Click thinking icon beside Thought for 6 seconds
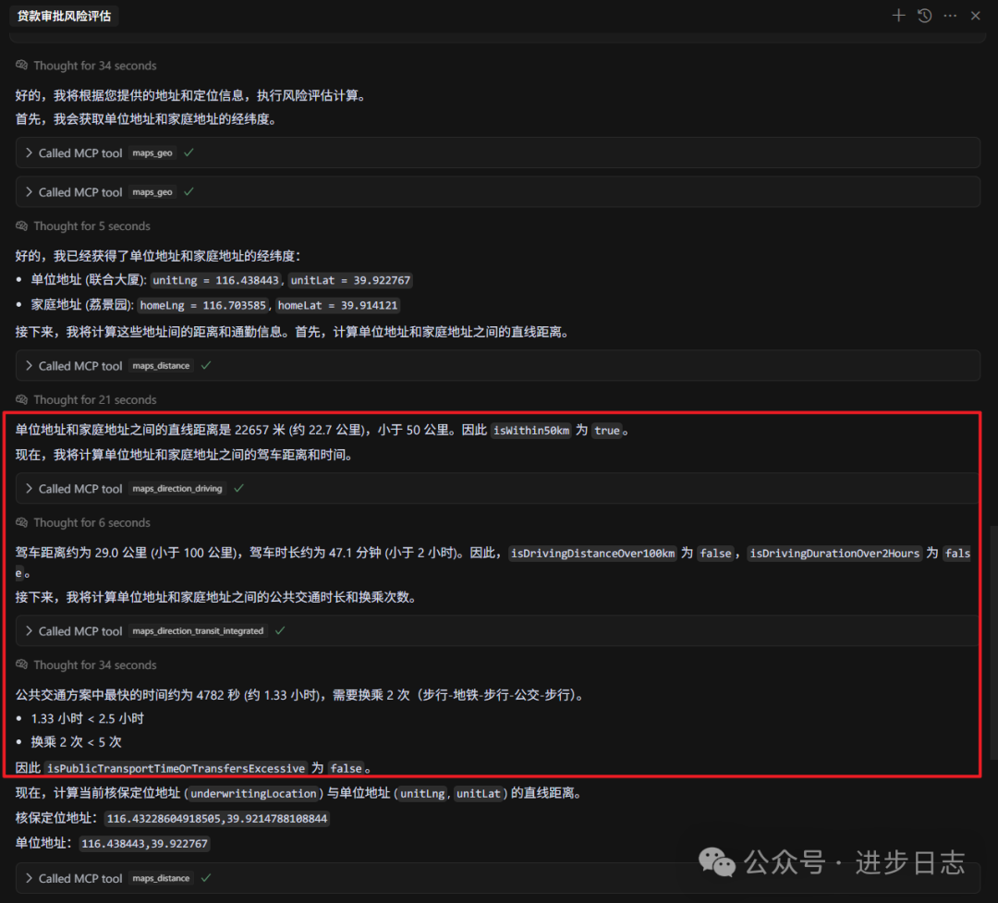Screen dimensions: 998x903 tap(21, 523)
